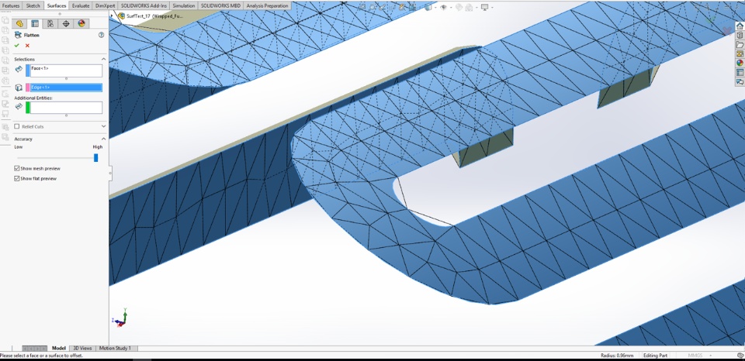
Task: Click the Accuracy slider handle
Action: click(x=96, y=157)
